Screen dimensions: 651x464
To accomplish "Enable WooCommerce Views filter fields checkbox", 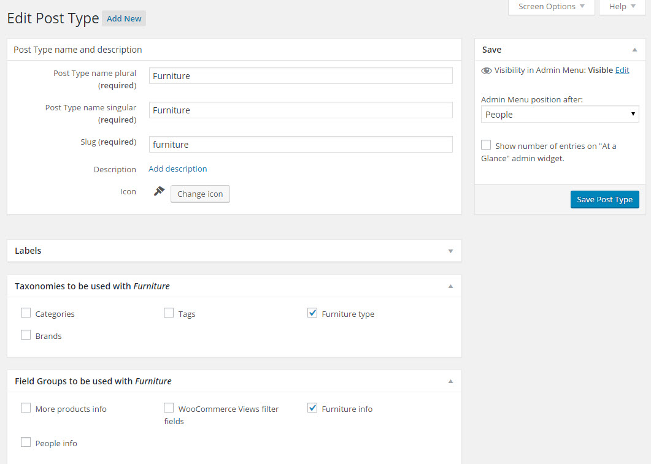I will (169, 408).
